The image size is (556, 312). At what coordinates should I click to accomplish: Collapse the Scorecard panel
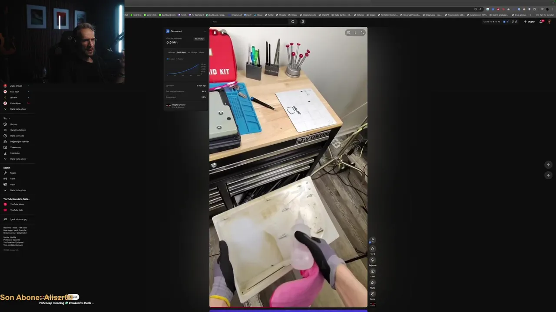pyautogui.click(x=205, y=31)
